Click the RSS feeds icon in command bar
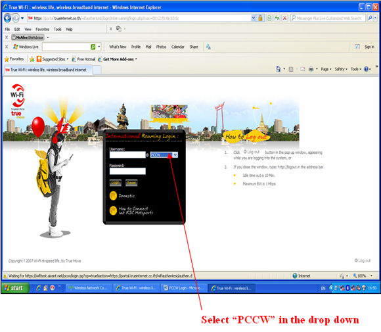Viewport: 381px width, 332px height. [291, 69]
